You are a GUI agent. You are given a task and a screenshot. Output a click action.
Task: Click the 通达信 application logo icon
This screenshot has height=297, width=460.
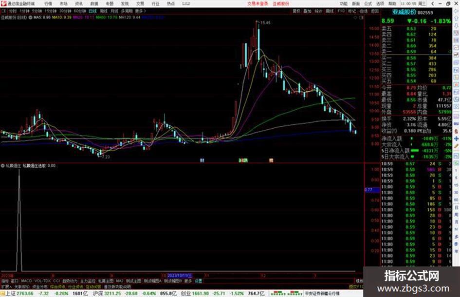3,3
